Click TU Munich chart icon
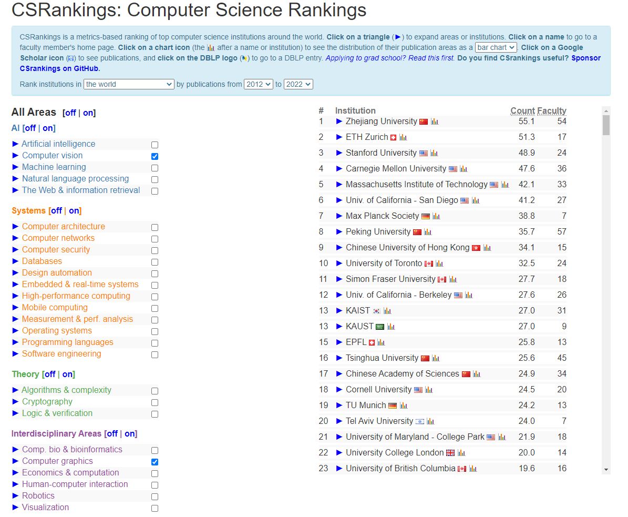Viewport: 628px width, 517px height. (403, 406)
